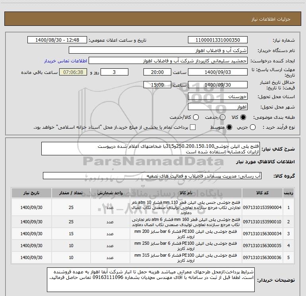Viewport: 306px width, 296px height.
Task: Click the price validity date 1400/09/30 field
Action: pos(218,85)
